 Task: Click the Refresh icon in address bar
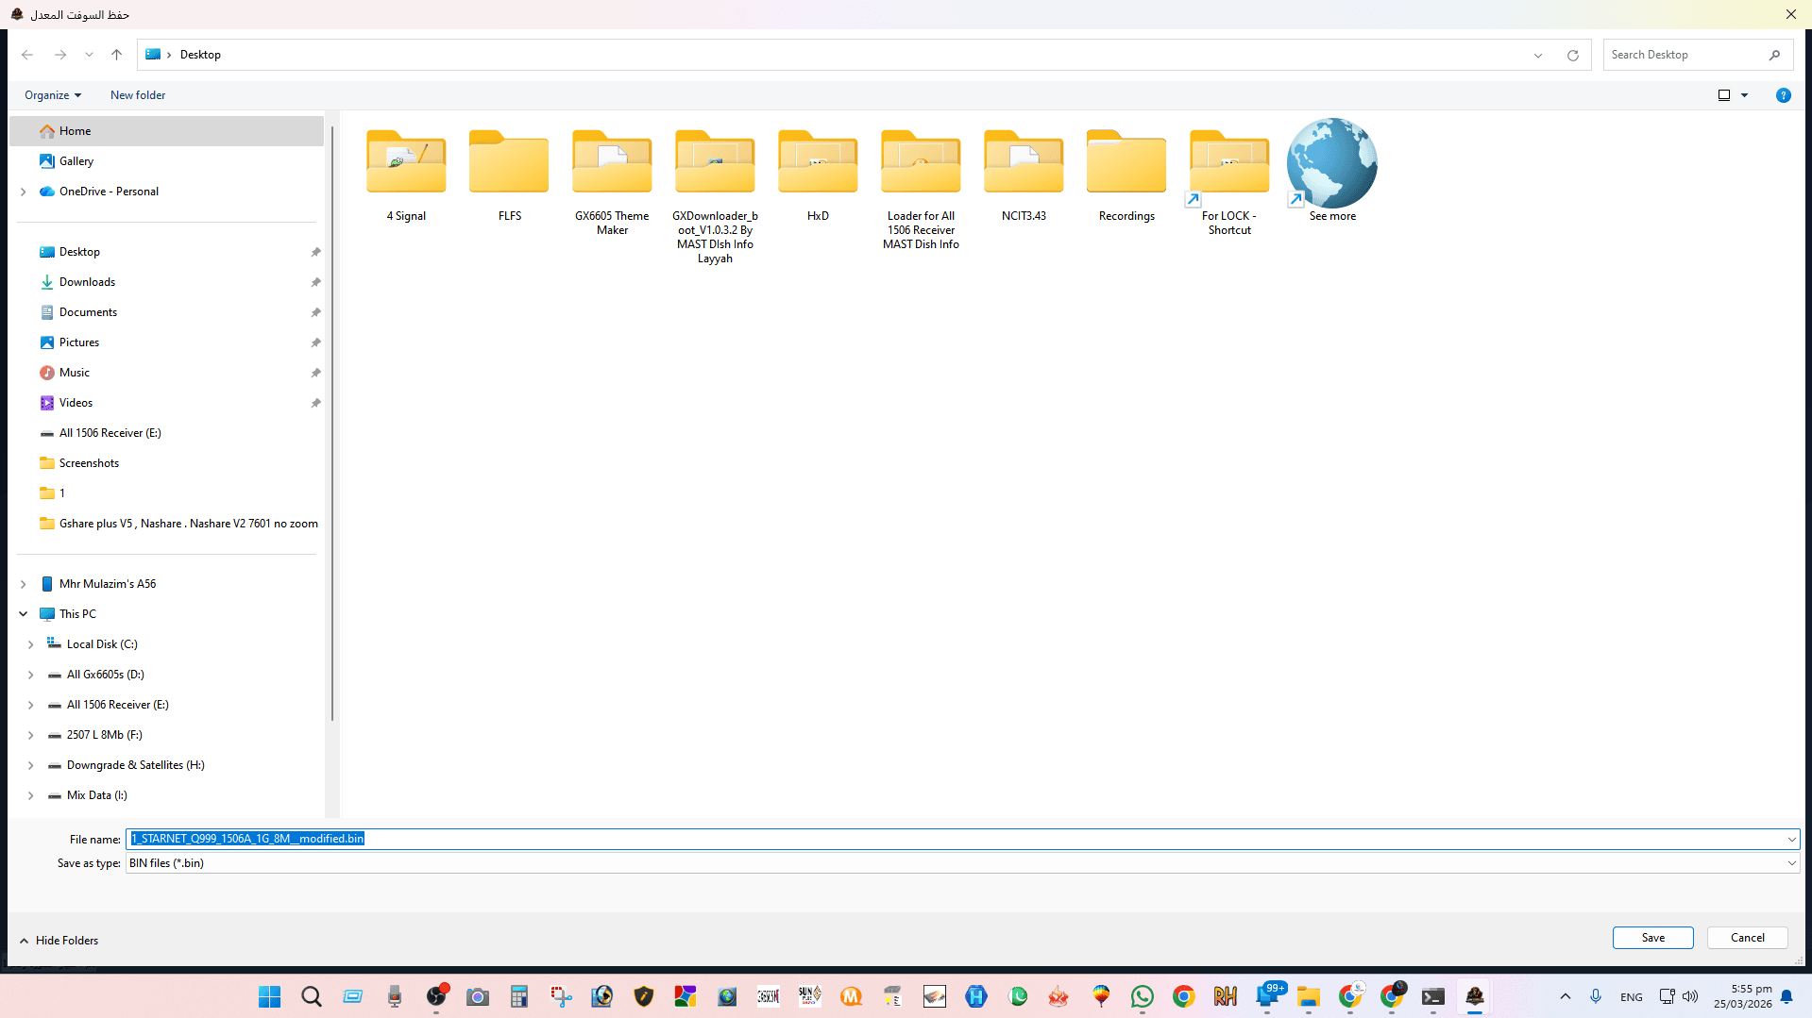[1572, 56]
